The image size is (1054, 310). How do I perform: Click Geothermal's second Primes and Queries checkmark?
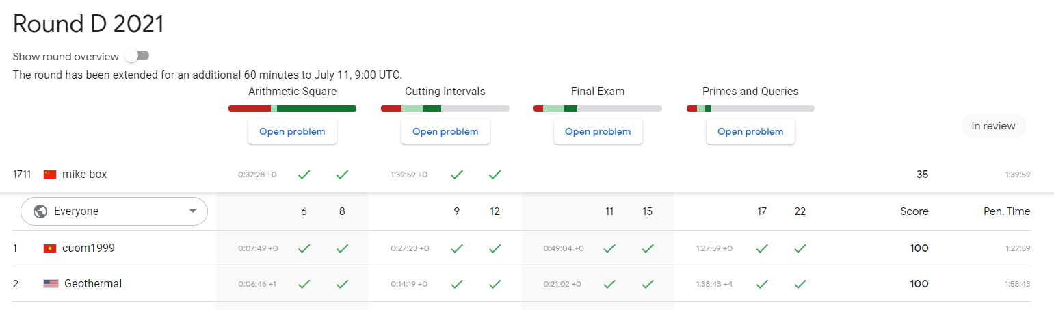coord(800,284)
